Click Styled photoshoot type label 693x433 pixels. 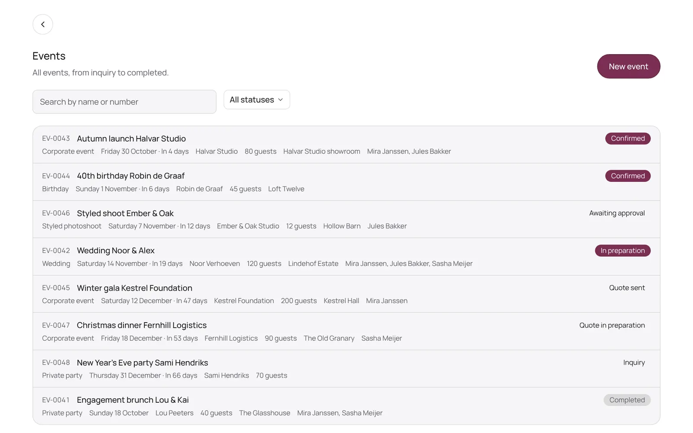tap(71, 226)
